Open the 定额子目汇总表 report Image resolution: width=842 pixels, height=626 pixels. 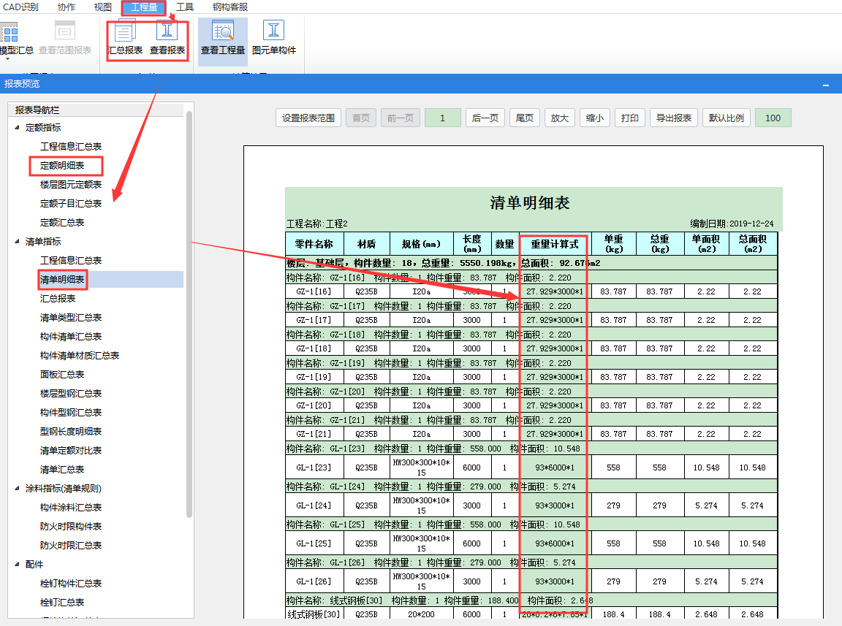tap(71, 204)
